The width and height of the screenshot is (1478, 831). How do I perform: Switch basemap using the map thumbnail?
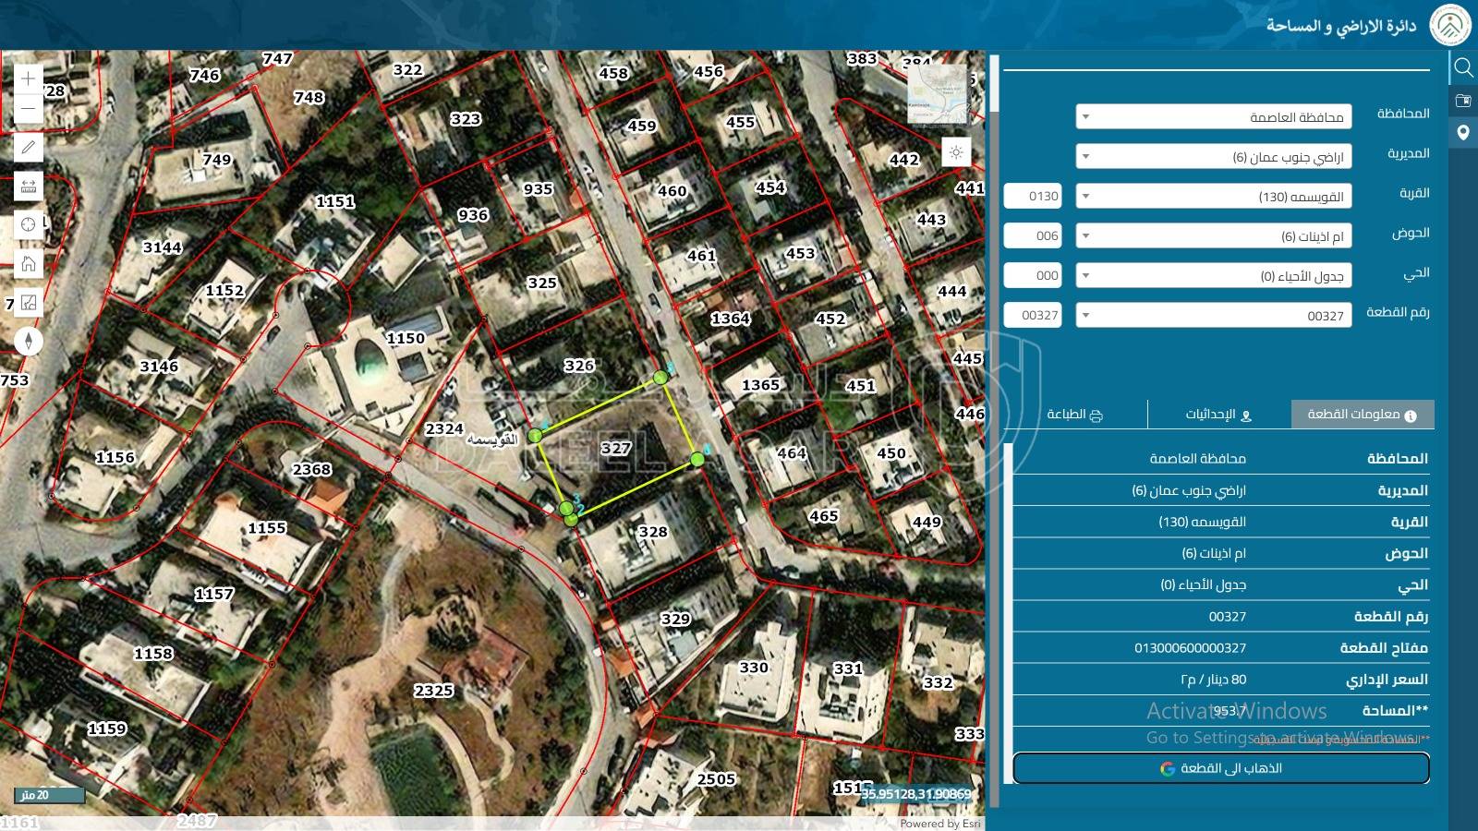pos(937,94)
